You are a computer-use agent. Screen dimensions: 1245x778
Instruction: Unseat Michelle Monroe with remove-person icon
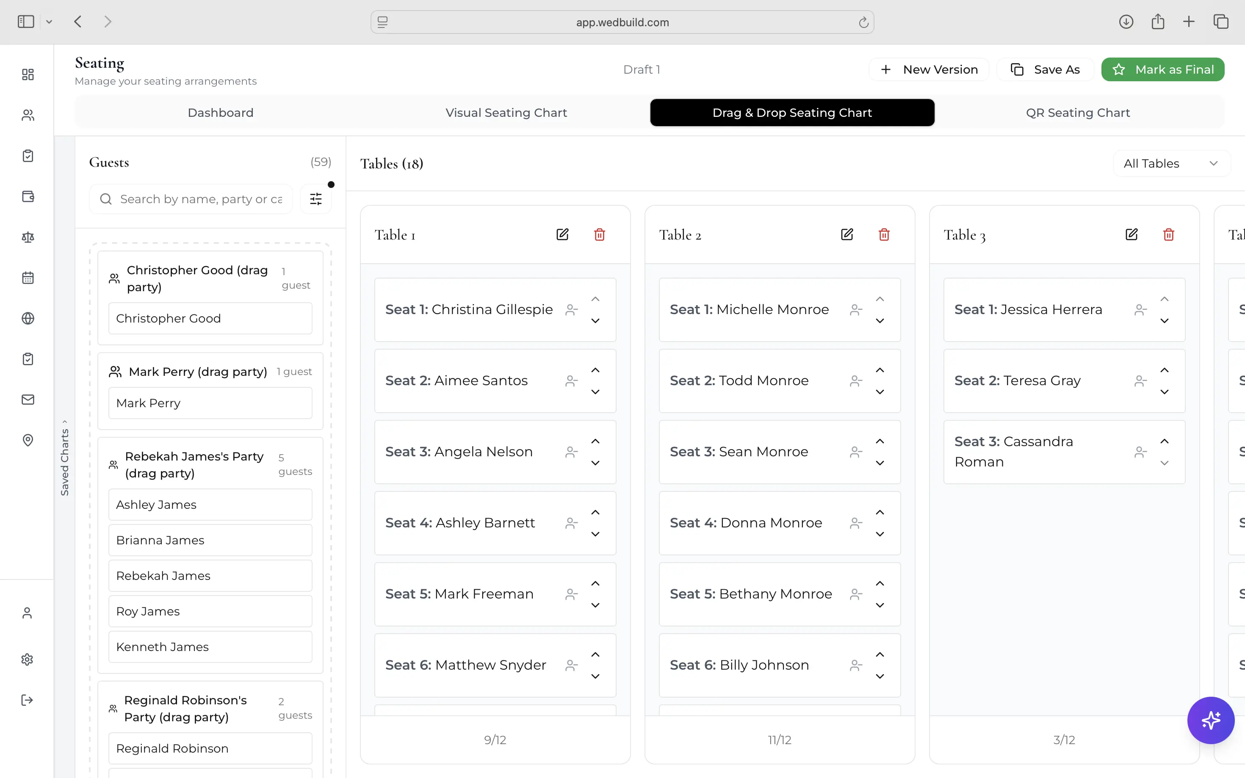tap(856, 310)
